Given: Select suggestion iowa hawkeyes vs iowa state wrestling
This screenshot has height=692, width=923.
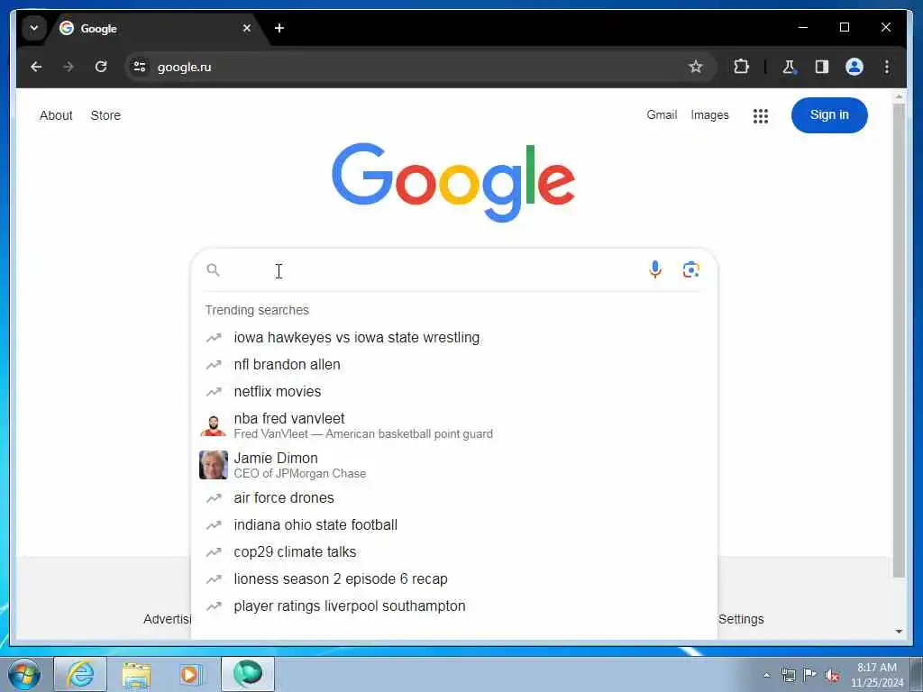Looking at the screenshot, I should tap(454, 338).
